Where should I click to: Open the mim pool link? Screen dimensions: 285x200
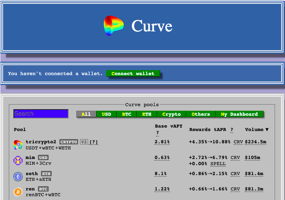coord(30,157)
